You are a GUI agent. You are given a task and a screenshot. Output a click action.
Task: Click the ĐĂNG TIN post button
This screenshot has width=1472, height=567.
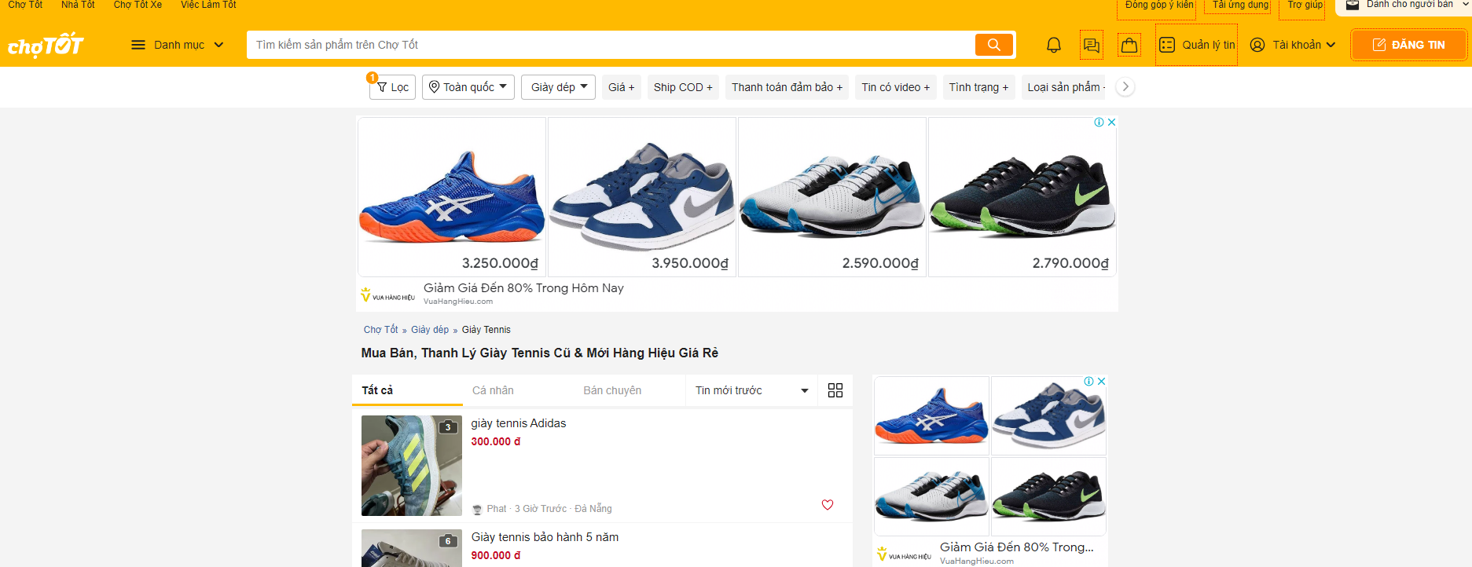pos(1408,45)
